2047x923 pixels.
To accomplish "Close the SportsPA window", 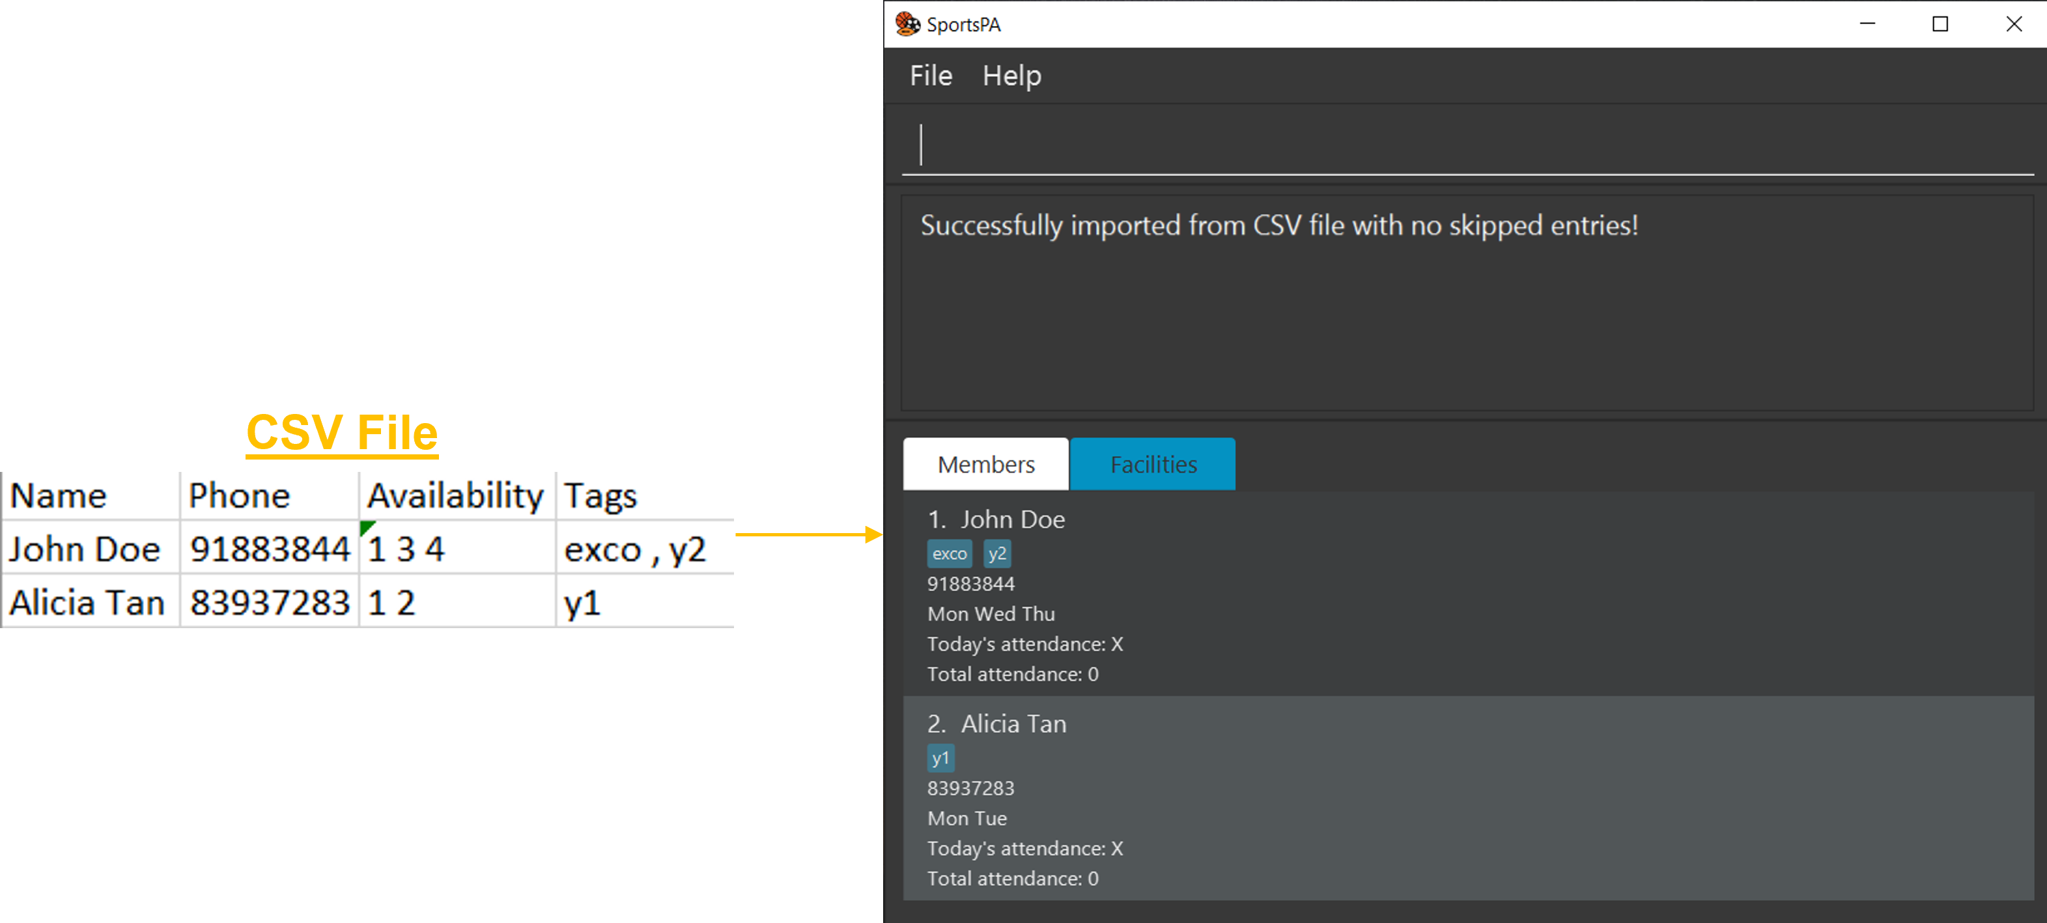I will pyautogui.click(x=2014, y=24).
